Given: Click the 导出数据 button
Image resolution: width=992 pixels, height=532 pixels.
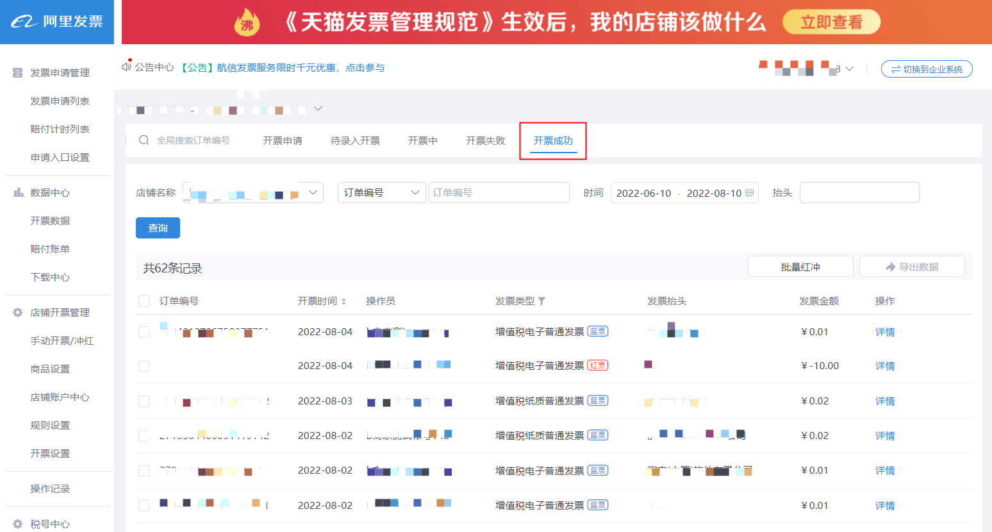Looking at the screenshot, I should point(912,267).
